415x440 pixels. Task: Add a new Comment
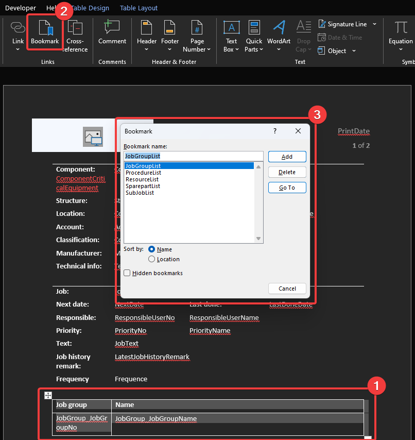(x=112, y=32)
